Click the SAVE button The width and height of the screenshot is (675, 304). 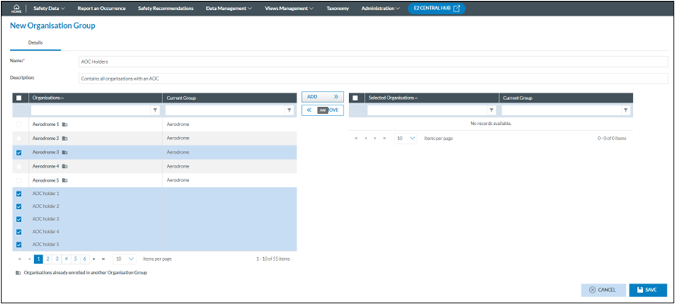point(647,290)
